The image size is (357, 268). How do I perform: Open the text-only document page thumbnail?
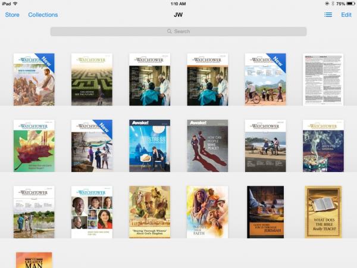point(323,80)
